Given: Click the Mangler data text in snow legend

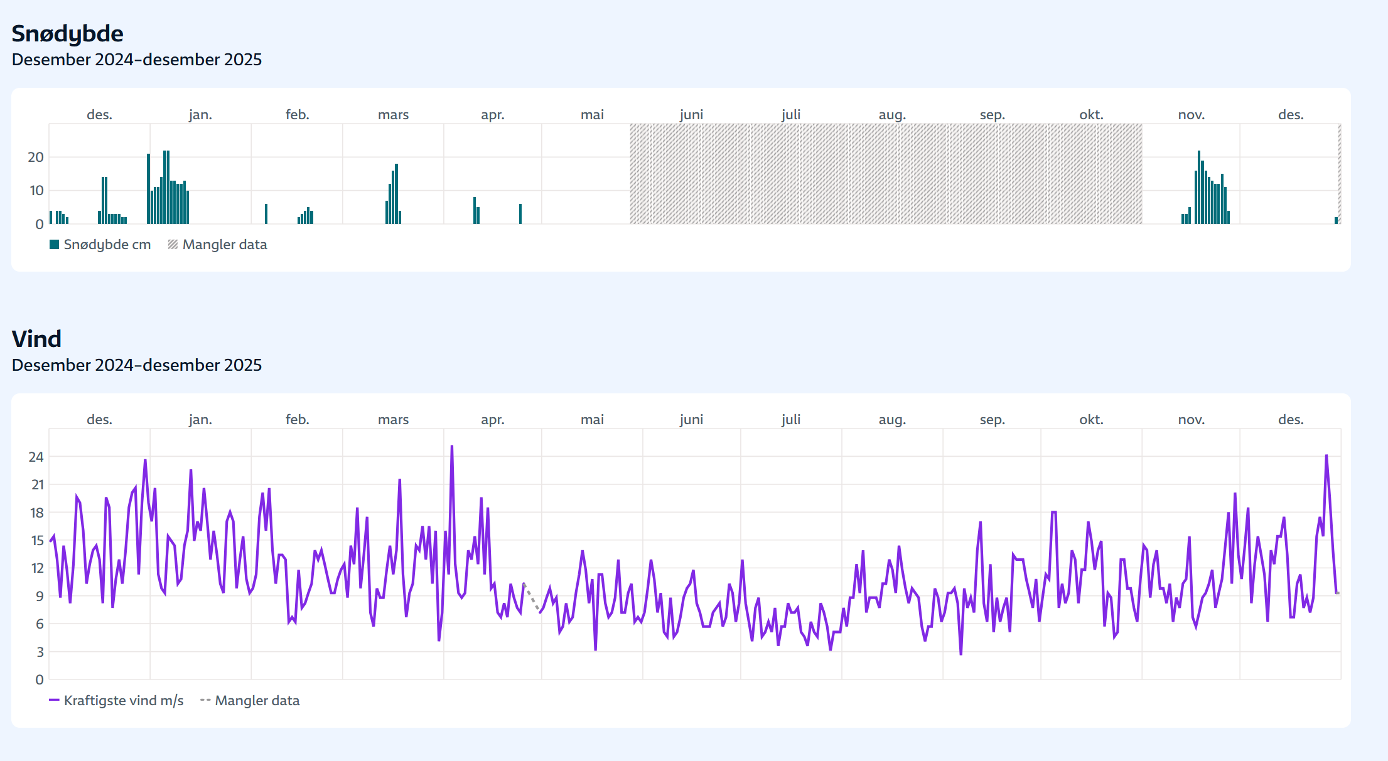Looking at the screenshot, I should click(x=225, y=245).
